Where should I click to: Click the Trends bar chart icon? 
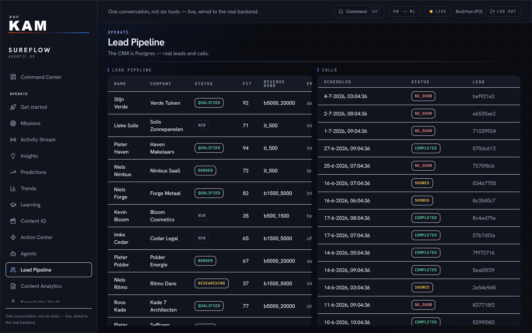pyautogui.click(x=13, y=188)
